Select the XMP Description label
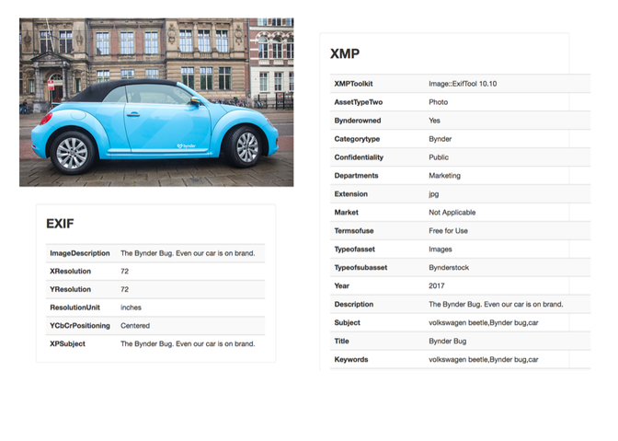618x441 pixels. click(x=353, y=304)
